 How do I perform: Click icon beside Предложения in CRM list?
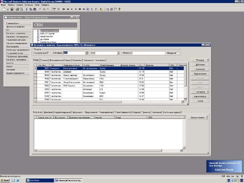point(38,37)
